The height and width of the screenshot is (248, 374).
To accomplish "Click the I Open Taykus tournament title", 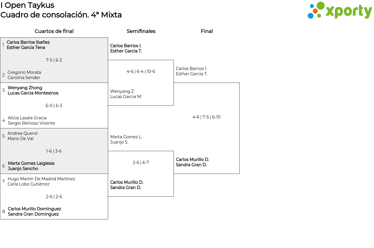I will click(27, 5).
